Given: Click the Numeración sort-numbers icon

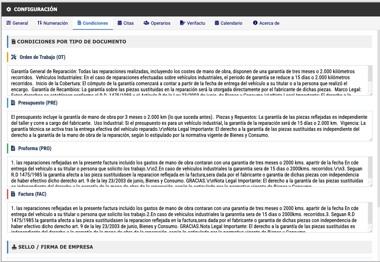Looking at the screenshot, I should pyautogui.click(x=40, y=23).
